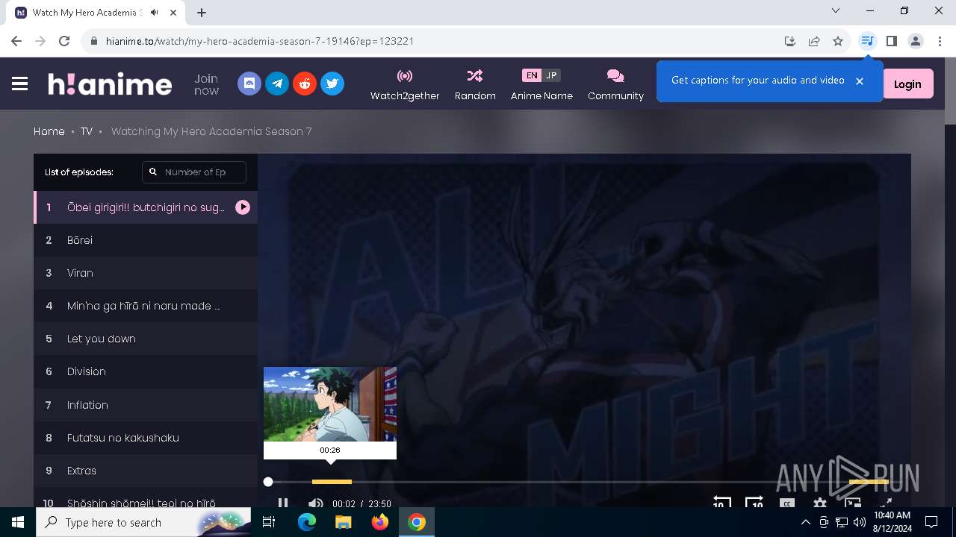Bookmark this page with the star

[x=838, y=41]
